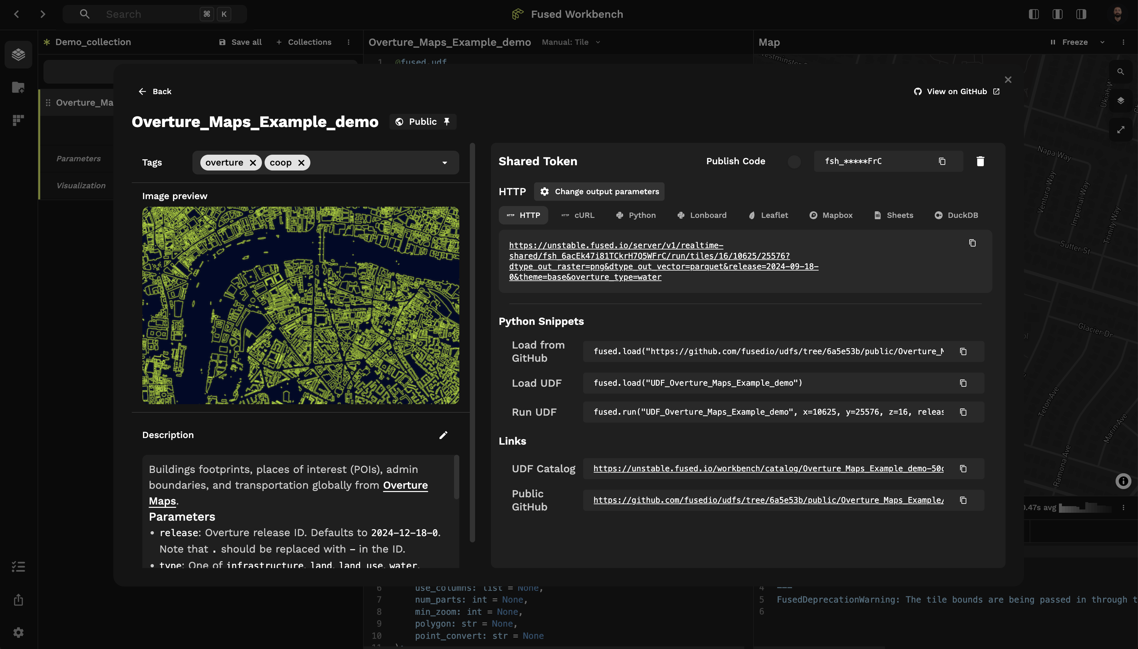The image size is (1138, 649).
Task: Select the Sheets tab
Action: coord(894,215)
